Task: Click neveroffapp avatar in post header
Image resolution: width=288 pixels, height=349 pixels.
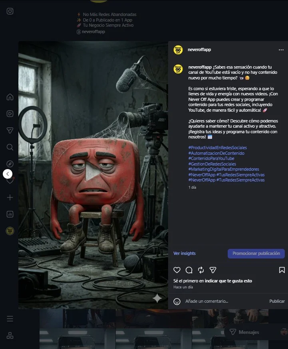Action: coord(178,50)
